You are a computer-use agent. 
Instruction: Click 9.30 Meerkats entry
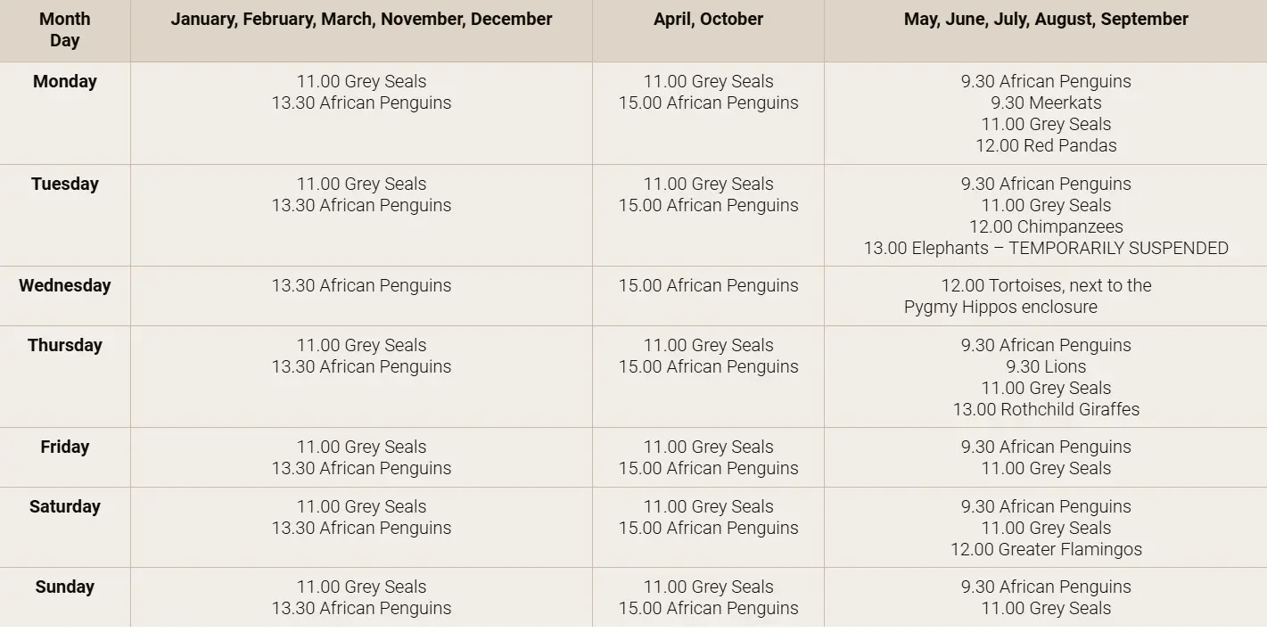coord(1046,103)
